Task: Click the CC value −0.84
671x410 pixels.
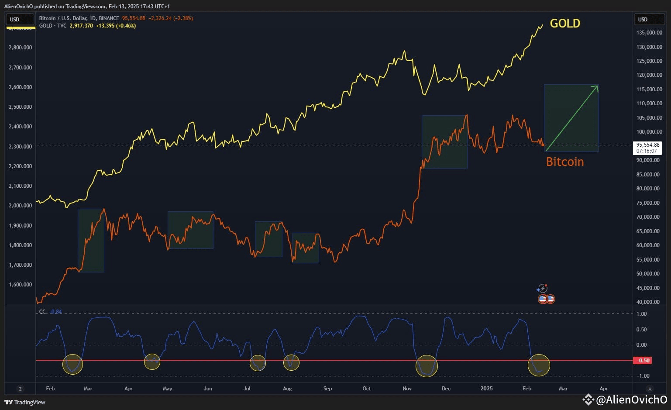Action: tap(55, 312)
